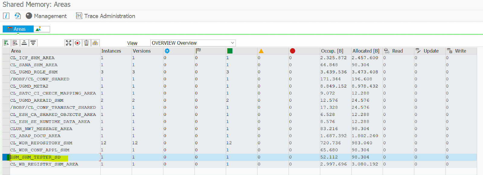The width and height of the screenshot is (483, 175).
Task: Click allocated value 983.040
Action: (362, 143)
